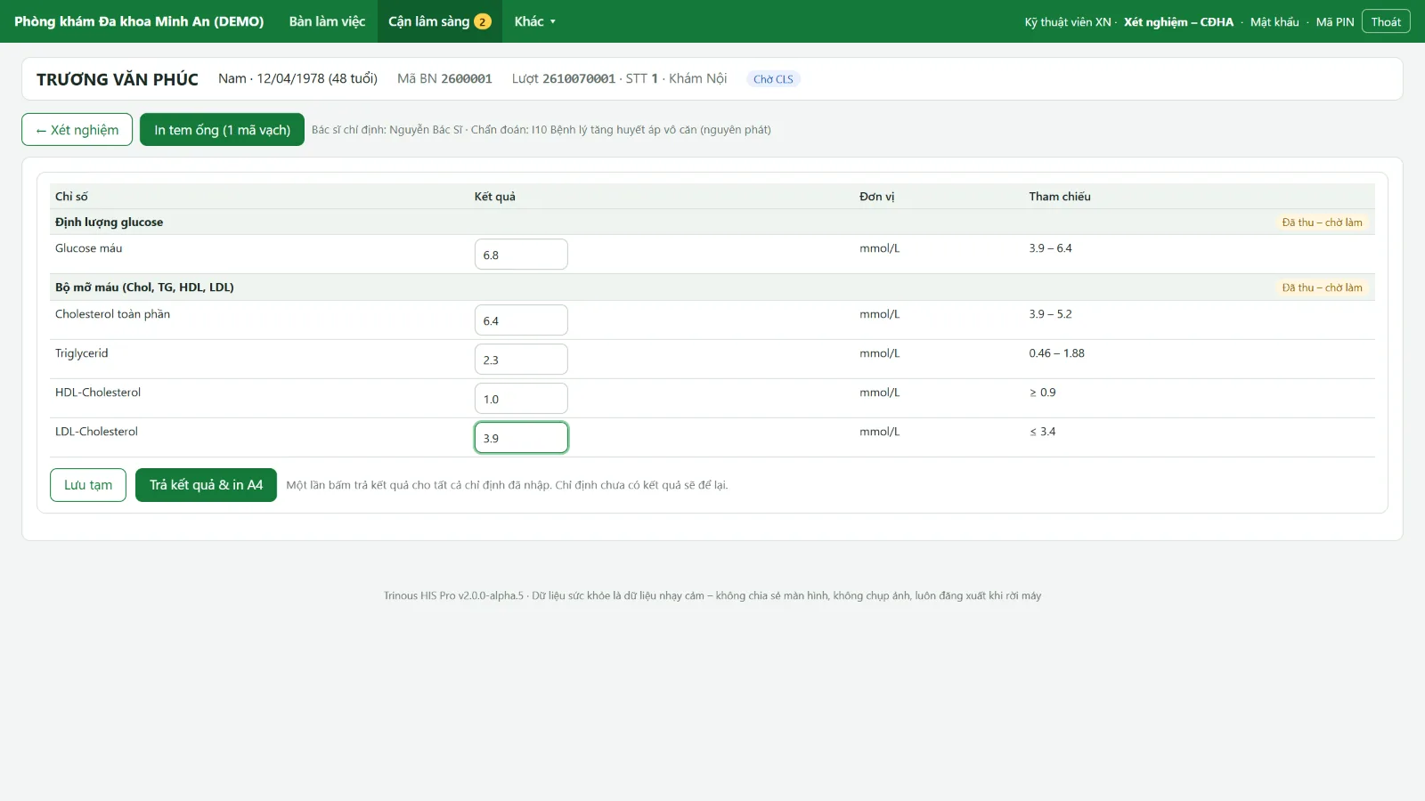Focus the Glucose máu result field
The image size is (1425, 801).
point(521,255)
